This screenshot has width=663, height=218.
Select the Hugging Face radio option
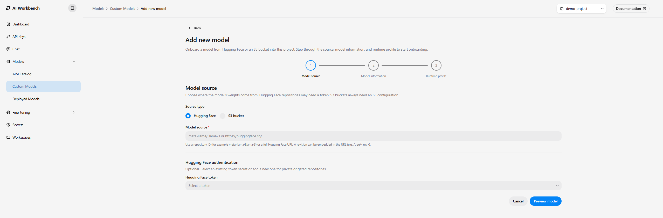pos(188,116)
